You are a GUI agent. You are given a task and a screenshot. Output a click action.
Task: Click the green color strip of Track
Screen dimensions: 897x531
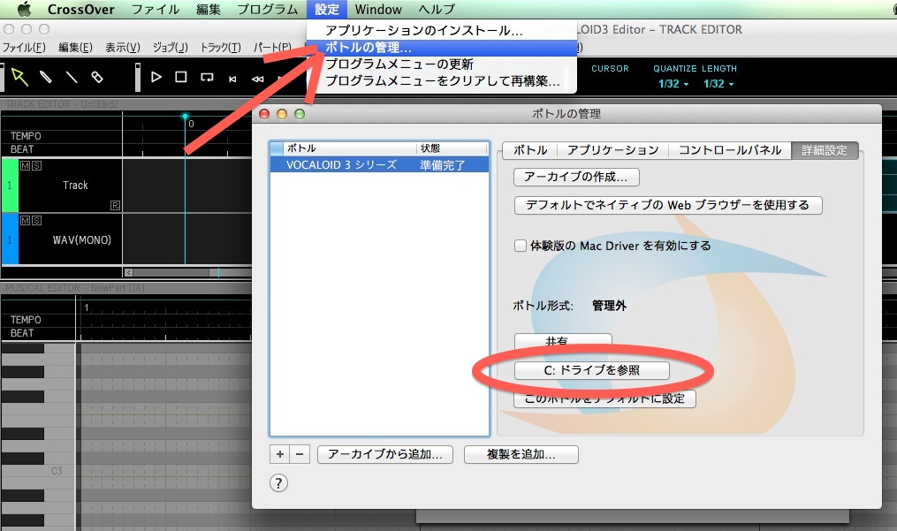10,186
